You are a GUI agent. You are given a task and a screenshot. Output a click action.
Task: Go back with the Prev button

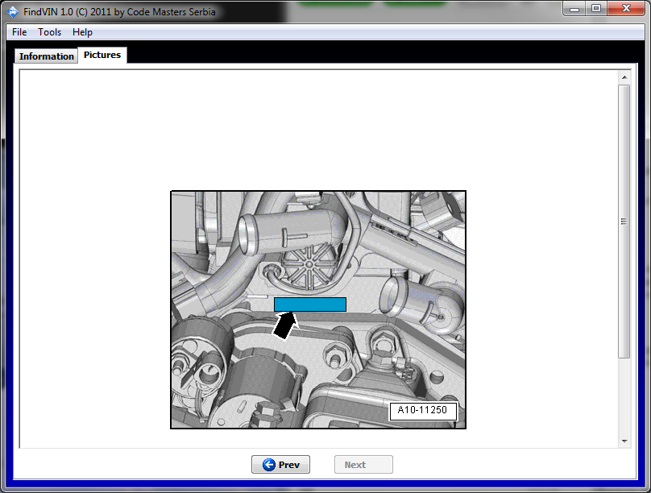point(280,464)
